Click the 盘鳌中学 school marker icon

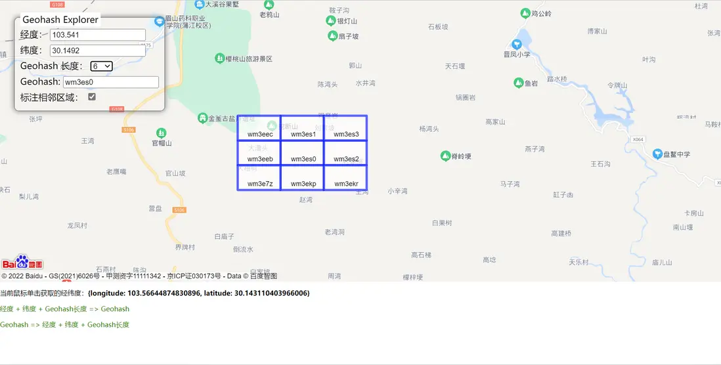657,154
